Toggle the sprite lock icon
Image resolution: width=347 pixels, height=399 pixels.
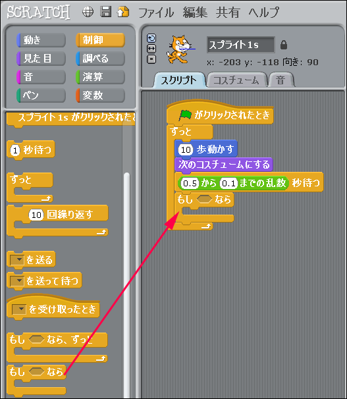pos(283,45)
